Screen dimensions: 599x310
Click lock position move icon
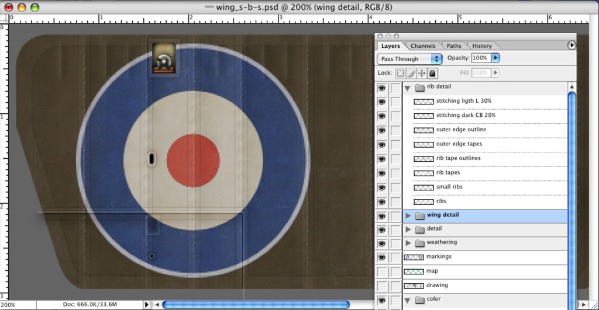click(422, 73)
